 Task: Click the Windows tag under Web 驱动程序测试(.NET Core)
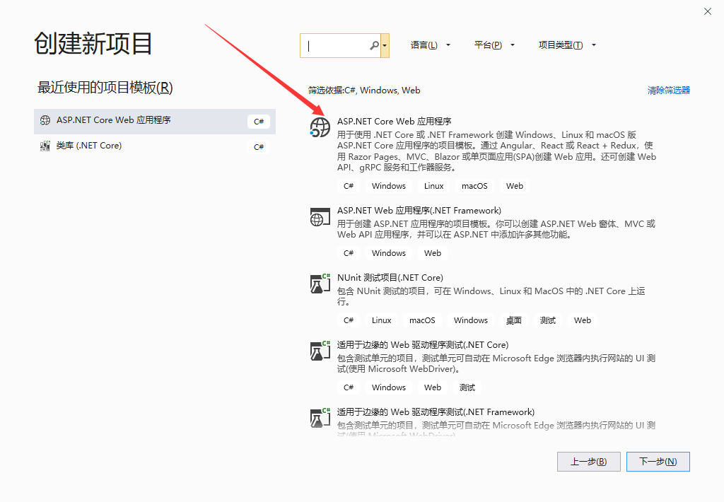coord(389,387)
